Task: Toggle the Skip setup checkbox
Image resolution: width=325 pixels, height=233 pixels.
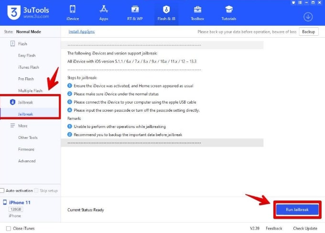Action: (36, 191)
